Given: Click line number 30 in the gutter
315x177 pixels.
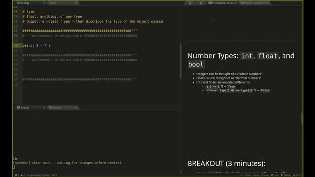Looking at the screenshot, I should (x=16, y=46).
